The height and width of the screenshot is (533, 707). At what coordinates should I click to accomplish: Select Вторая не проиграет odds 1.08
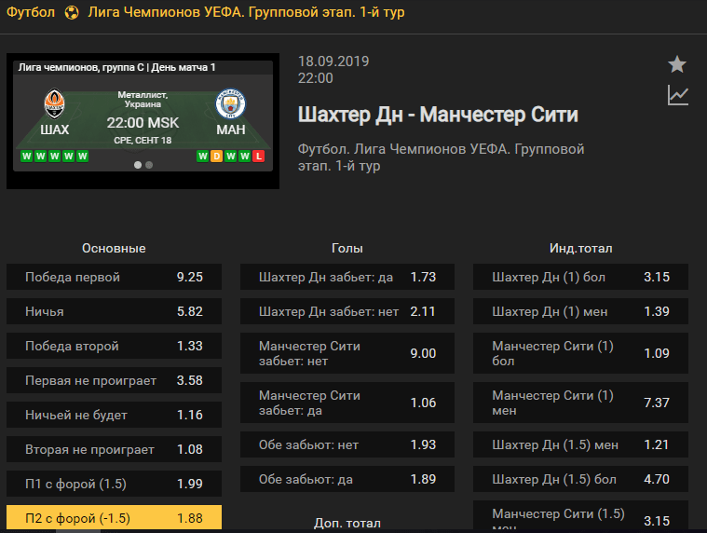(114, 449)
